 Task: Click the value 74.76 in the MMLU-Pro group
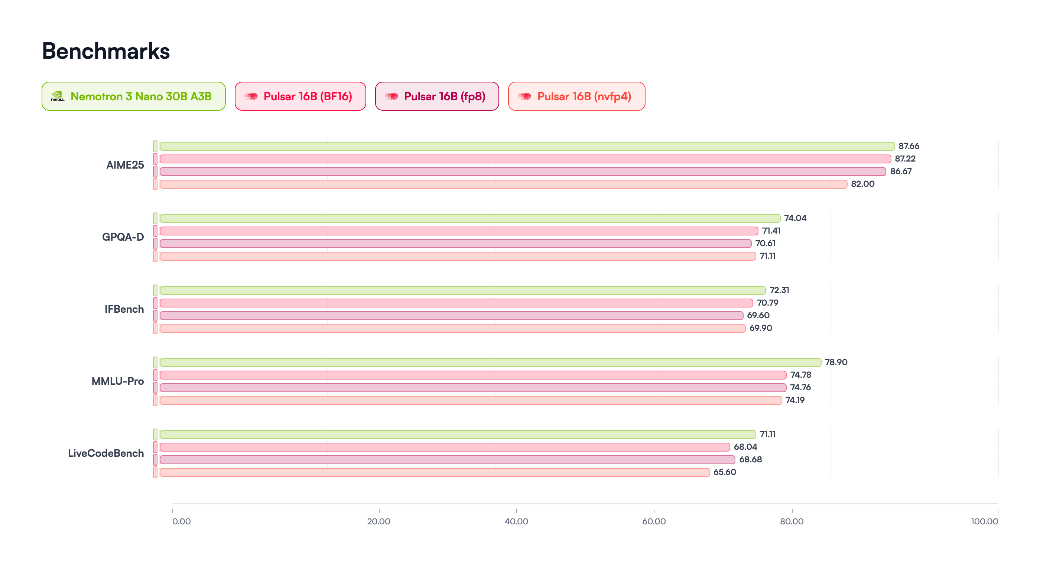[x=800, y=387]
